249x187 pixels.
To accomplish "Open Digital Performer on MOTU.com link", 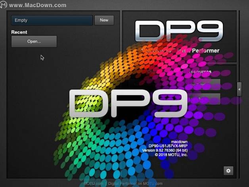I will [x=135, y=184].
